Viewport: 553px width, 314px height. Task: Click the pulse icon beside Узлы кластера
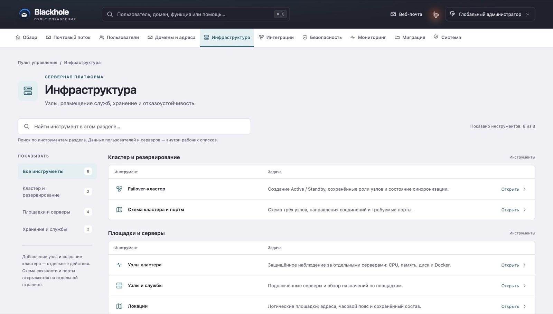(x=119, y=265)
